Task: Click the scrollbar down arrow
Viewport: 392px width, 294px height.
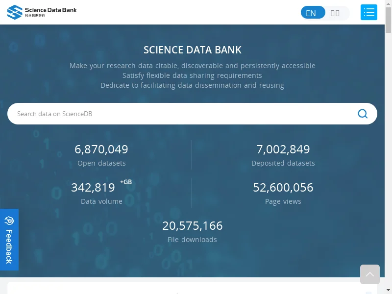Action: click(x=388, y=291)
